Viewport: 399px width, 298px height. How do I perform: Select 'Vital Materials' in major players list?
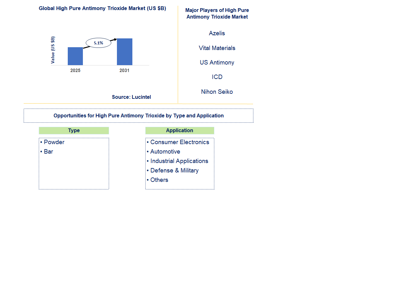217,48
